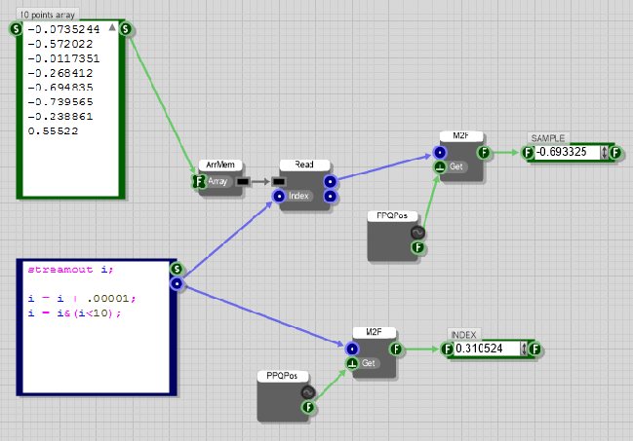Click the lower PPQPos module's float output connector

pos(308,408)
